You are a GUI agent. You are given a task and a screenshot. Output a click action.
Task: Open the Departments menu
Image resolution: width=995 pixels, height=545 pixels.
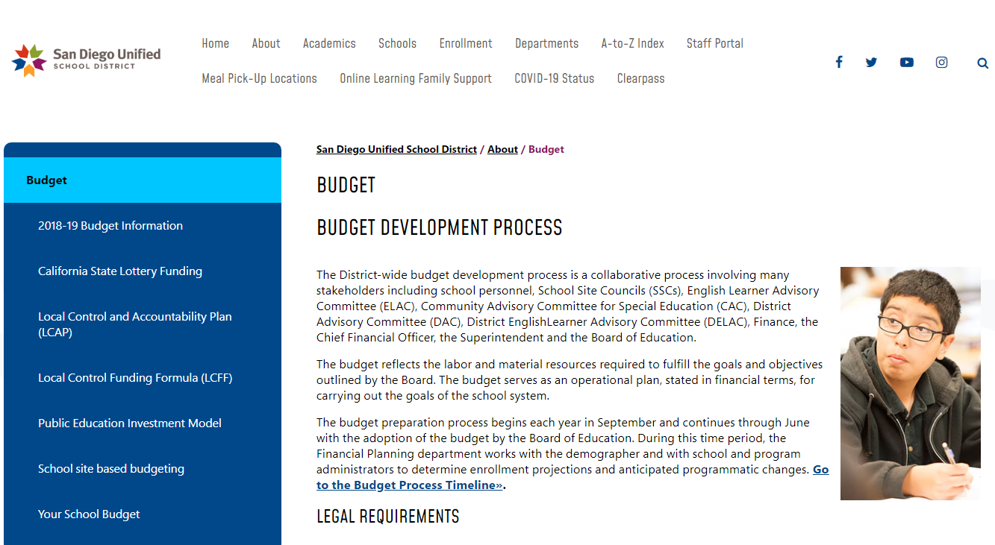point(546,43)
